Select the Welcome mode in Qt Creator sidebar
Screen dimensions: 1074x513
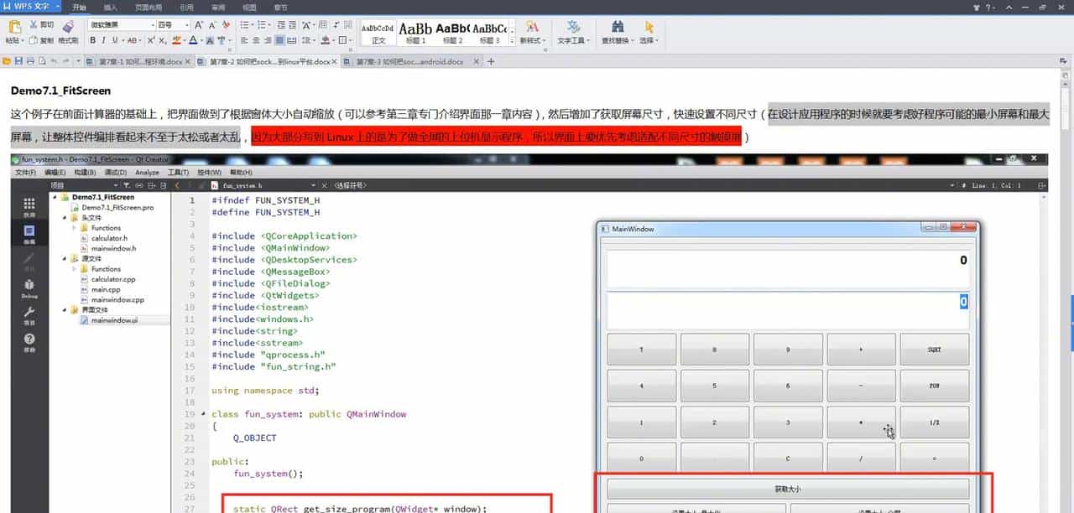pos(29,205)
